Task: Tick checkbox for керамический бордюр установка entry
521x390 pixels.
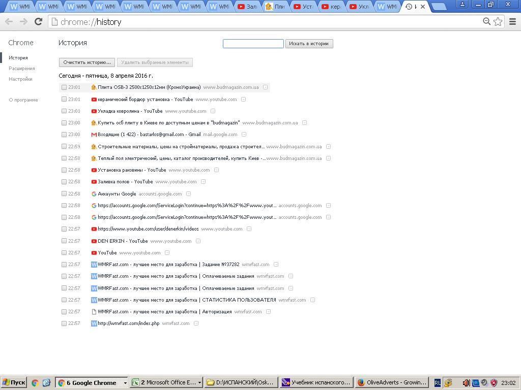Action: [x=64, y=99]
